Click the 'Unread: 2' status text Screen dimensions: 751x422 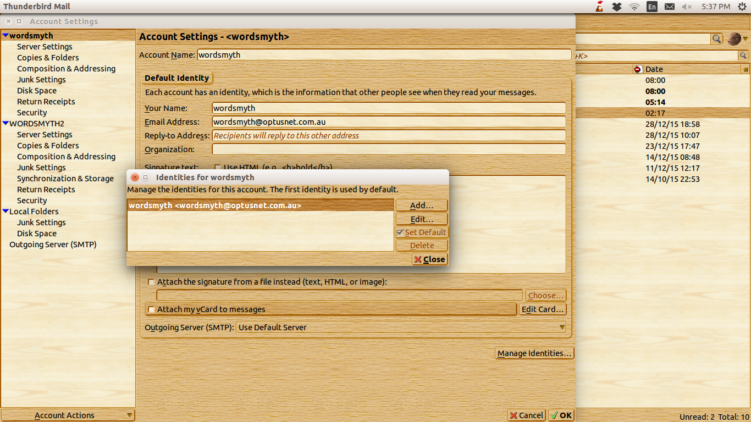[697, 417]
